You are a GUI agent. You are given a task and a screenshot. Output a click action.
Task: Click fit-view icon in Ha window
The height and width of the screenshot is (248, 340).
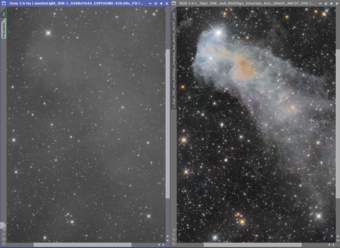(x=3, y=234)
